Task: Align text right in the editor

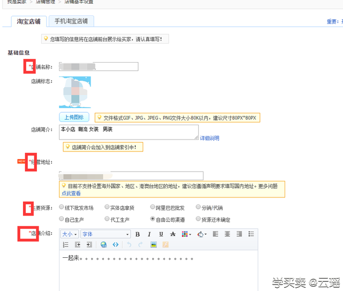Action: (239, 234)
